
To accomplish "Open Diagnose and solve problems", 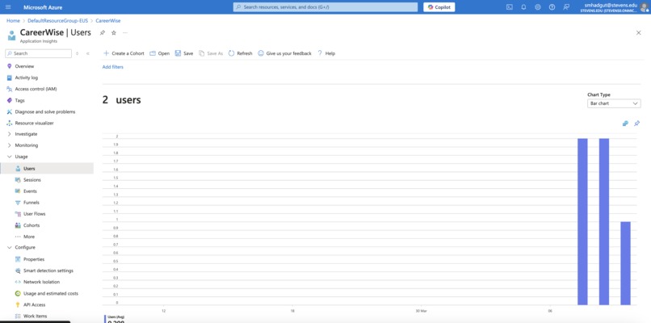I will click(x=47, y=111).
